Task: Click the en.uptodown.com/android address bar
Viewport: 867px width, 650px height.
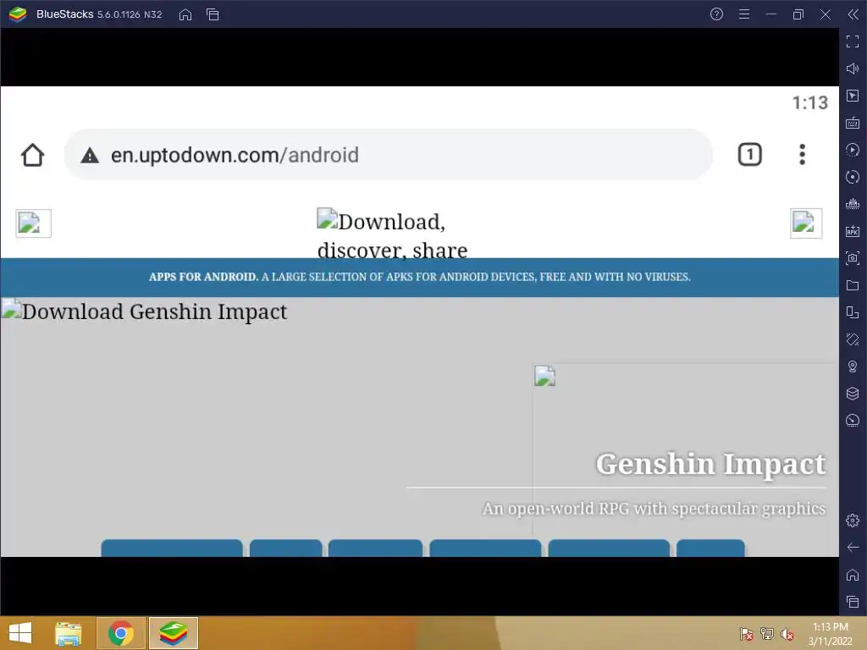Action: [388, 155]
